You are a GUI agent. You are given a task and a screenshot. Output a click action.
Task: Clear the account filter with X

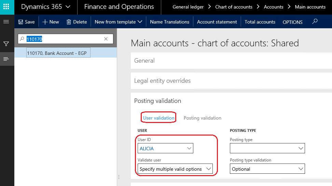pos(106,39)
